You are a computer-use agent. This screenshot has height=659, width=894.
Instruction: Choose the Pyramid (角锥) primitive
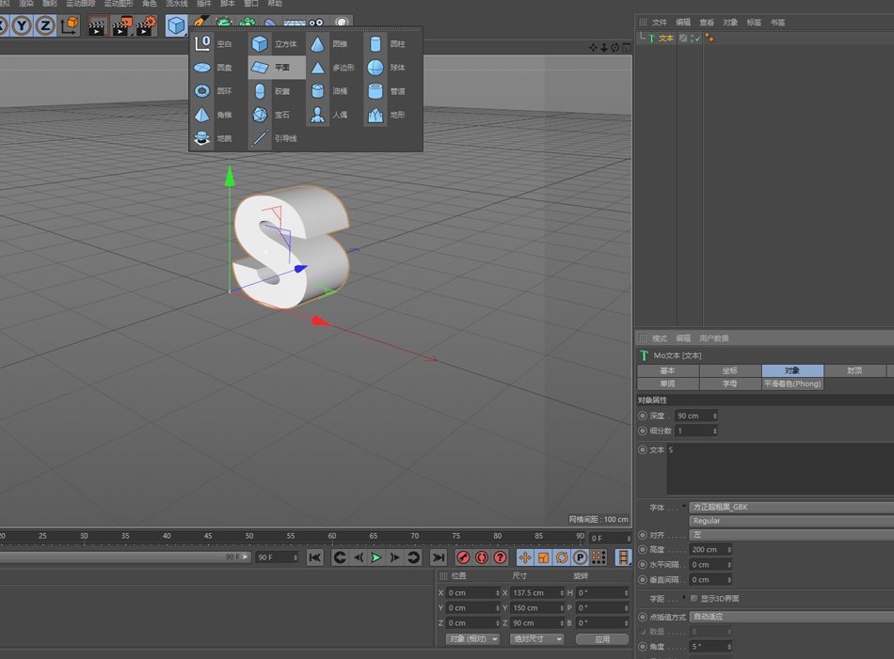click(x=214, y=115)
